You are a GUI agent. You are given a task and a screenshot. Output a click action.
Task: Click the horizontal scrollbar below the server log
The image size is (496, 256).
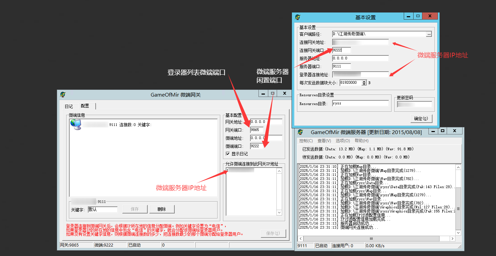372,239
